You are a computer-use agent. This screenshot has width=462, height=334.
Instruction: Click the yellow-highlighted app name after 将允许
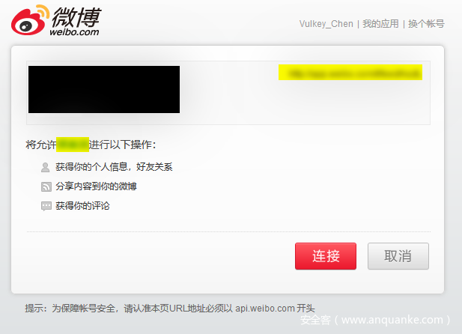[73, 145]
